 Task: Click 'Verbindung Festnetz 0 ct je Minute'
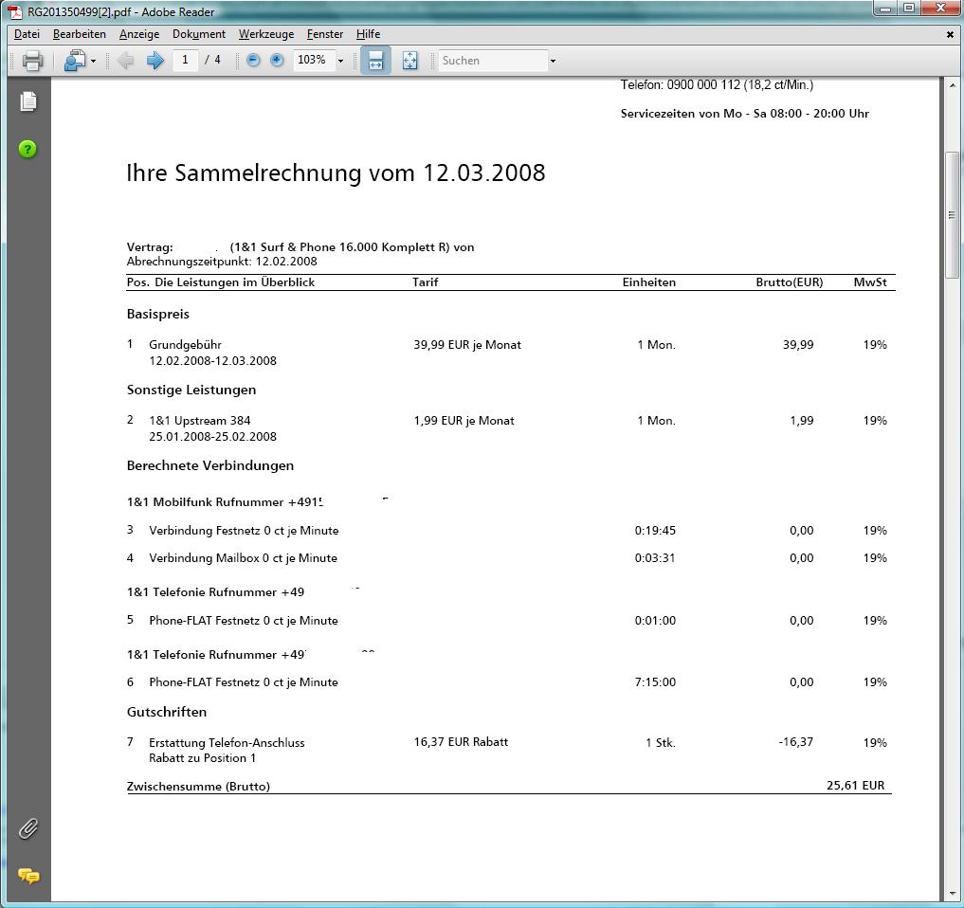244,531
